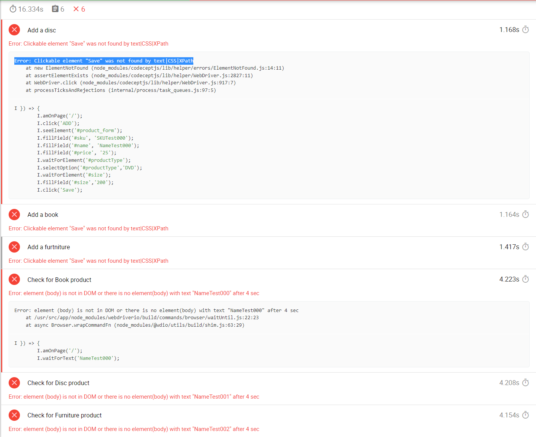Click the stopwatch icon next to 1.164s
This screenshot has height=437, width=536.
point(525,215)
